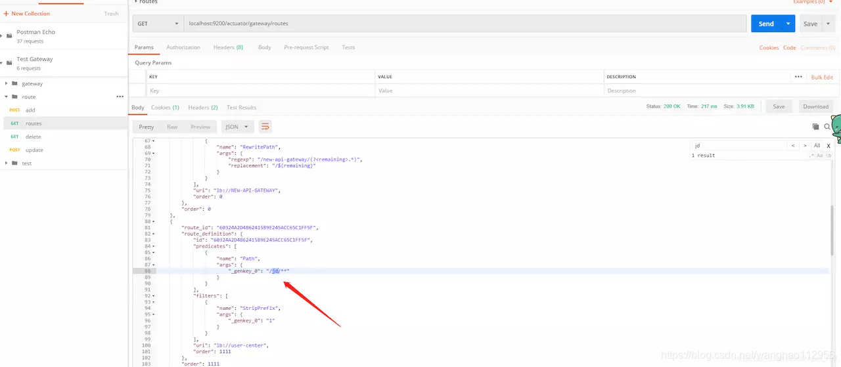Select Preview response view
841x367 pixels.
tap(200, 127)
